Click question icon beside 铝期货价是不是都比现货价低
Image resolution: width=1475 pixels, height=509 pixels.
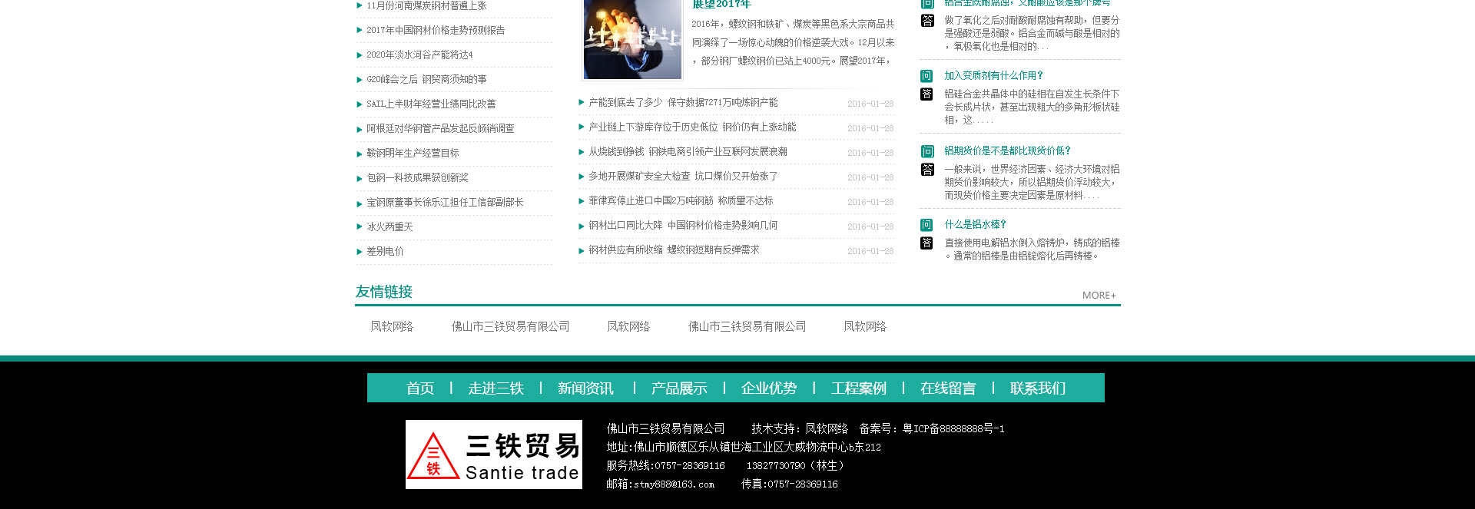926,151
